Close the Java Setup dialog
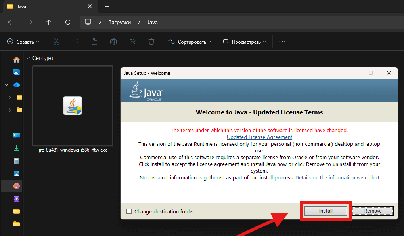 [389, 73]
